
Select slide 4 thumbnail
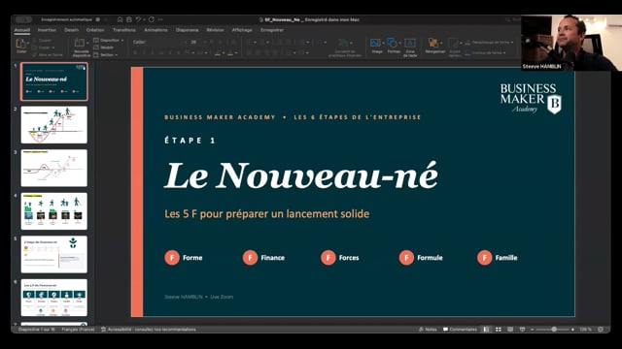click(54, 211)
